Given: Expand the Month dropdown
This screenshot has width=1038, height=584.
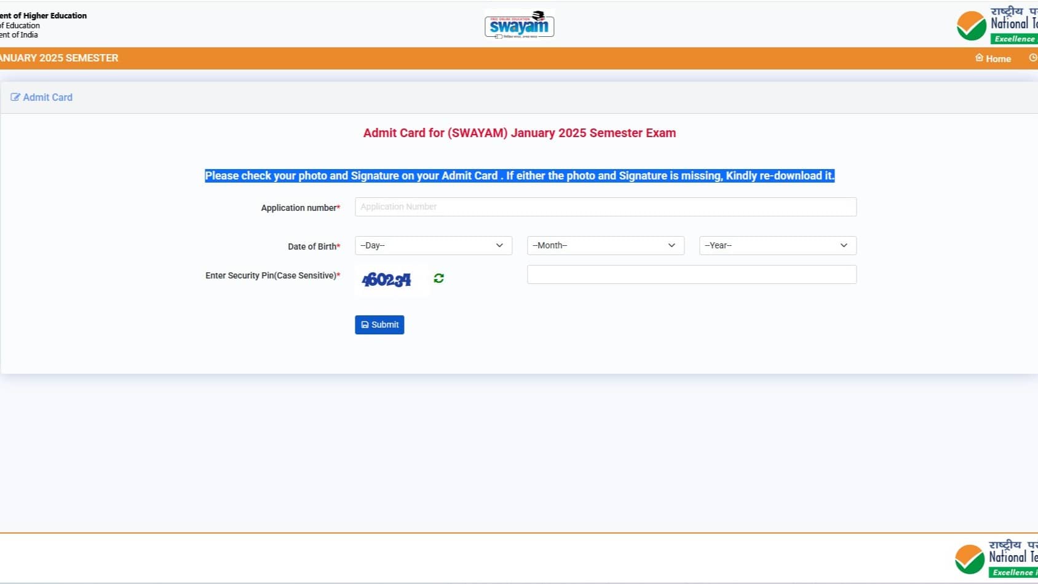Looking at the screenshot, I should (x=605, y=245).
